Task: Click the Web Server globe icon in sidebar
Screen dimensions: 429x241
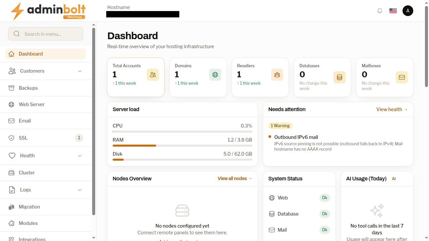Action: pyautogui.click(x=11, y=104)
